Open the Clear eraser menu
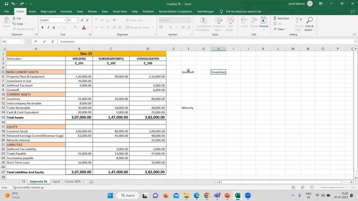This screenshot has height=201, width=358. [x=280, y=29]
